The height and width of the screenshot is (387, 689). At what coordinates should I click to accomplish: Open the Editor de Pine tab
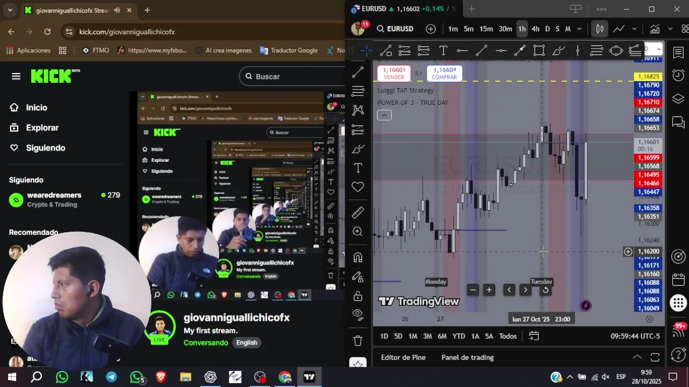point(403,357)
